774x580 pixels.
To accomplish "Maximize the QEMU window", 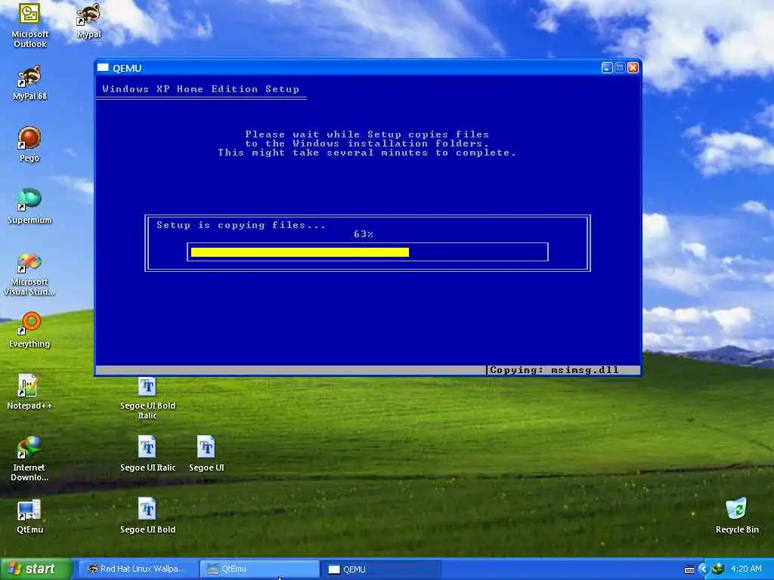I will coord(620,67).
